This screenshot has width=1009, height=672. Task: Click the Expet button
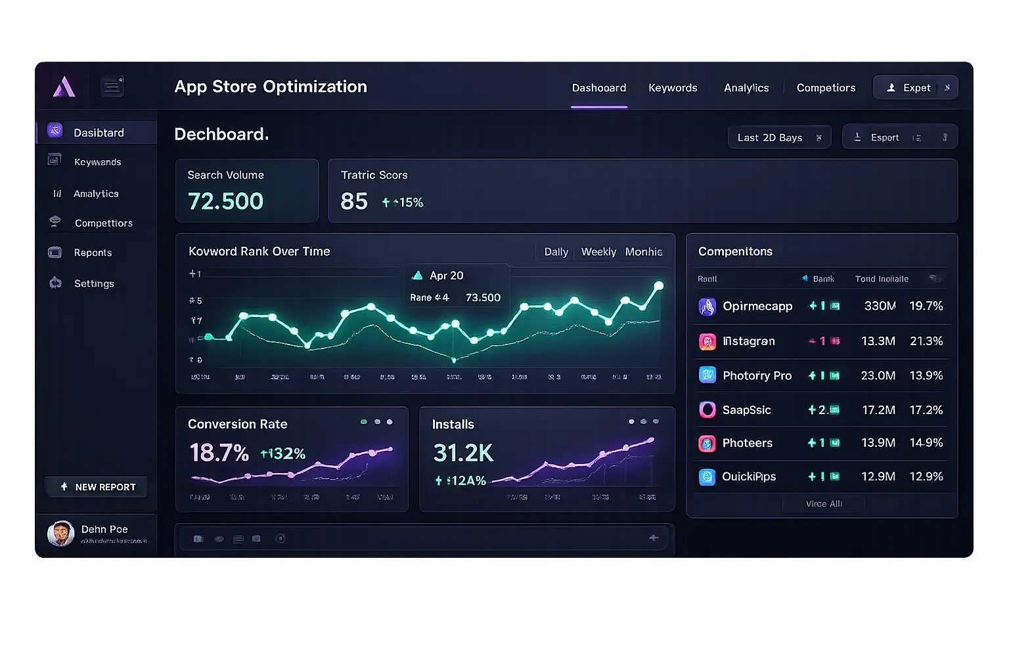915,87
